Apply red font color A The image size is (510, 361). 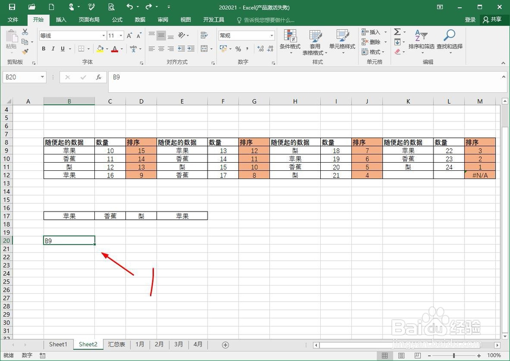point(114,49)
